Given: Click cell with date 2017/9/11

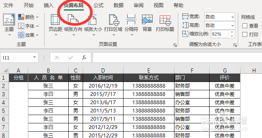Looking at the screenshot, I should pos(103,119).
